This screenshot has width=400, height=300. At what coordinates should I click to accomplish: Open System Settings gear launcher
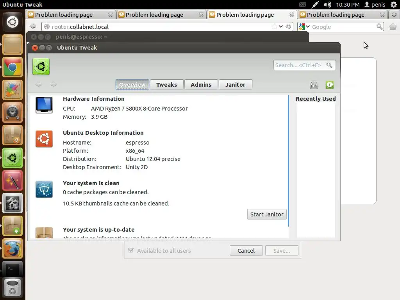(x=12, y=203)
